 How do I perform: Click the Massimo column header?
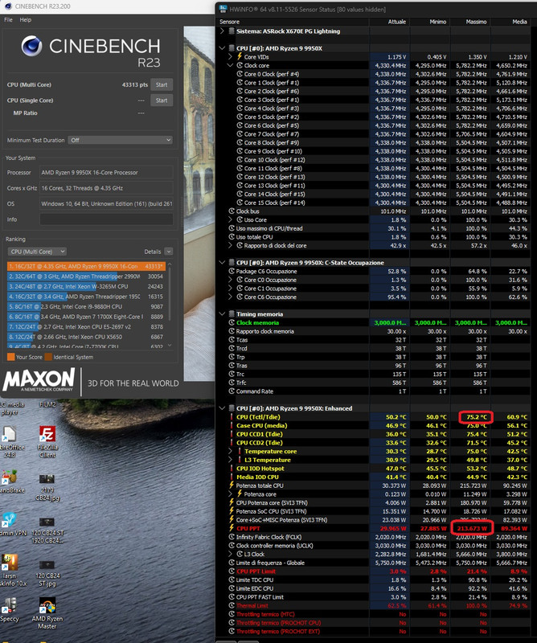pyautogui.click(x=470, y=22)
